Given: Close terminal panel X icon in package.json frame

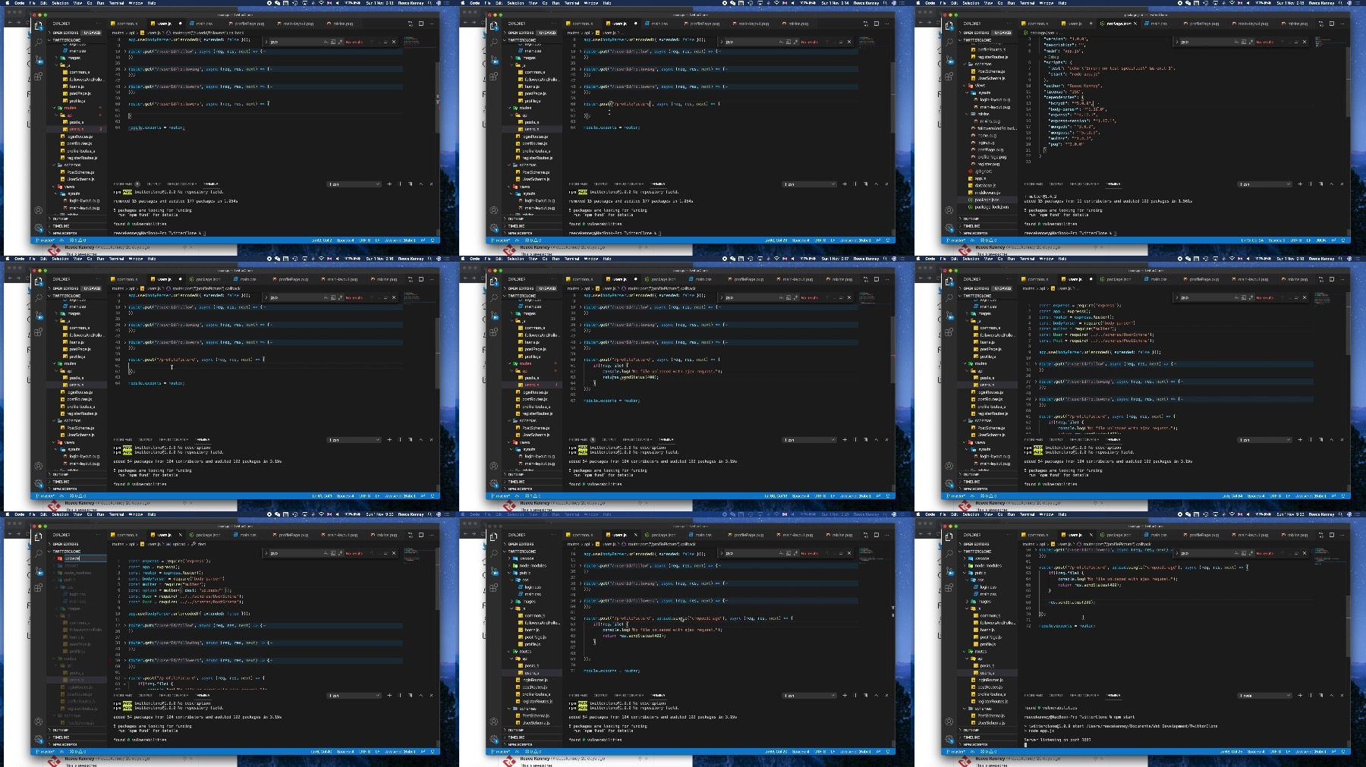Looking at the screenshot, I should (1342, 184).
